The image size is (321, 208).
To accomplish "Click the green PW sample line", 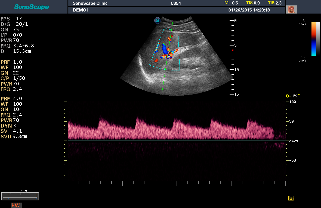I will point(168,57).
